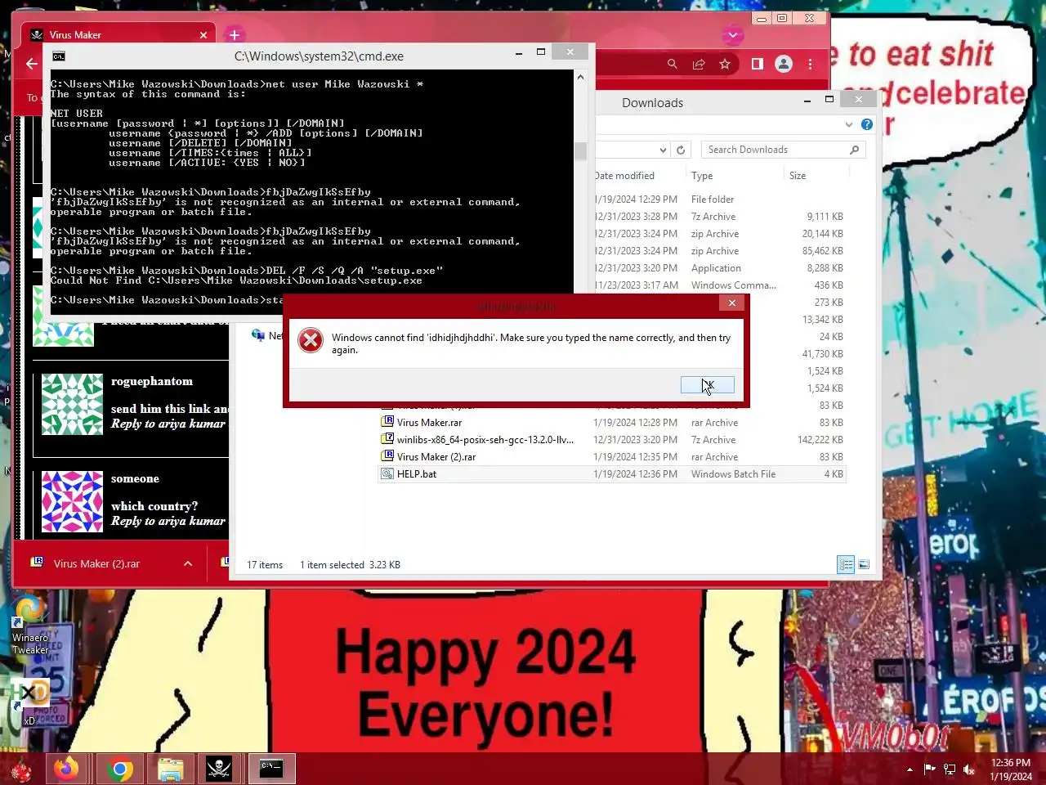Screen dimensions: 1046x785
Task: Open Chrome tab search dropdown
Action: point(733,35)
